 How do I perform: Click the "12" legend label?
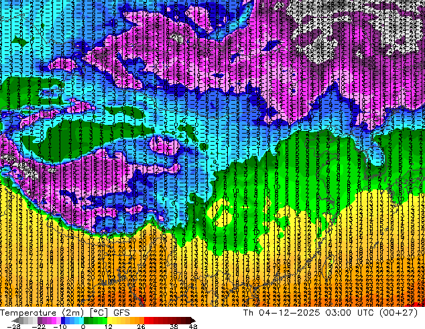pyautogui.click(x=109, y=326)
